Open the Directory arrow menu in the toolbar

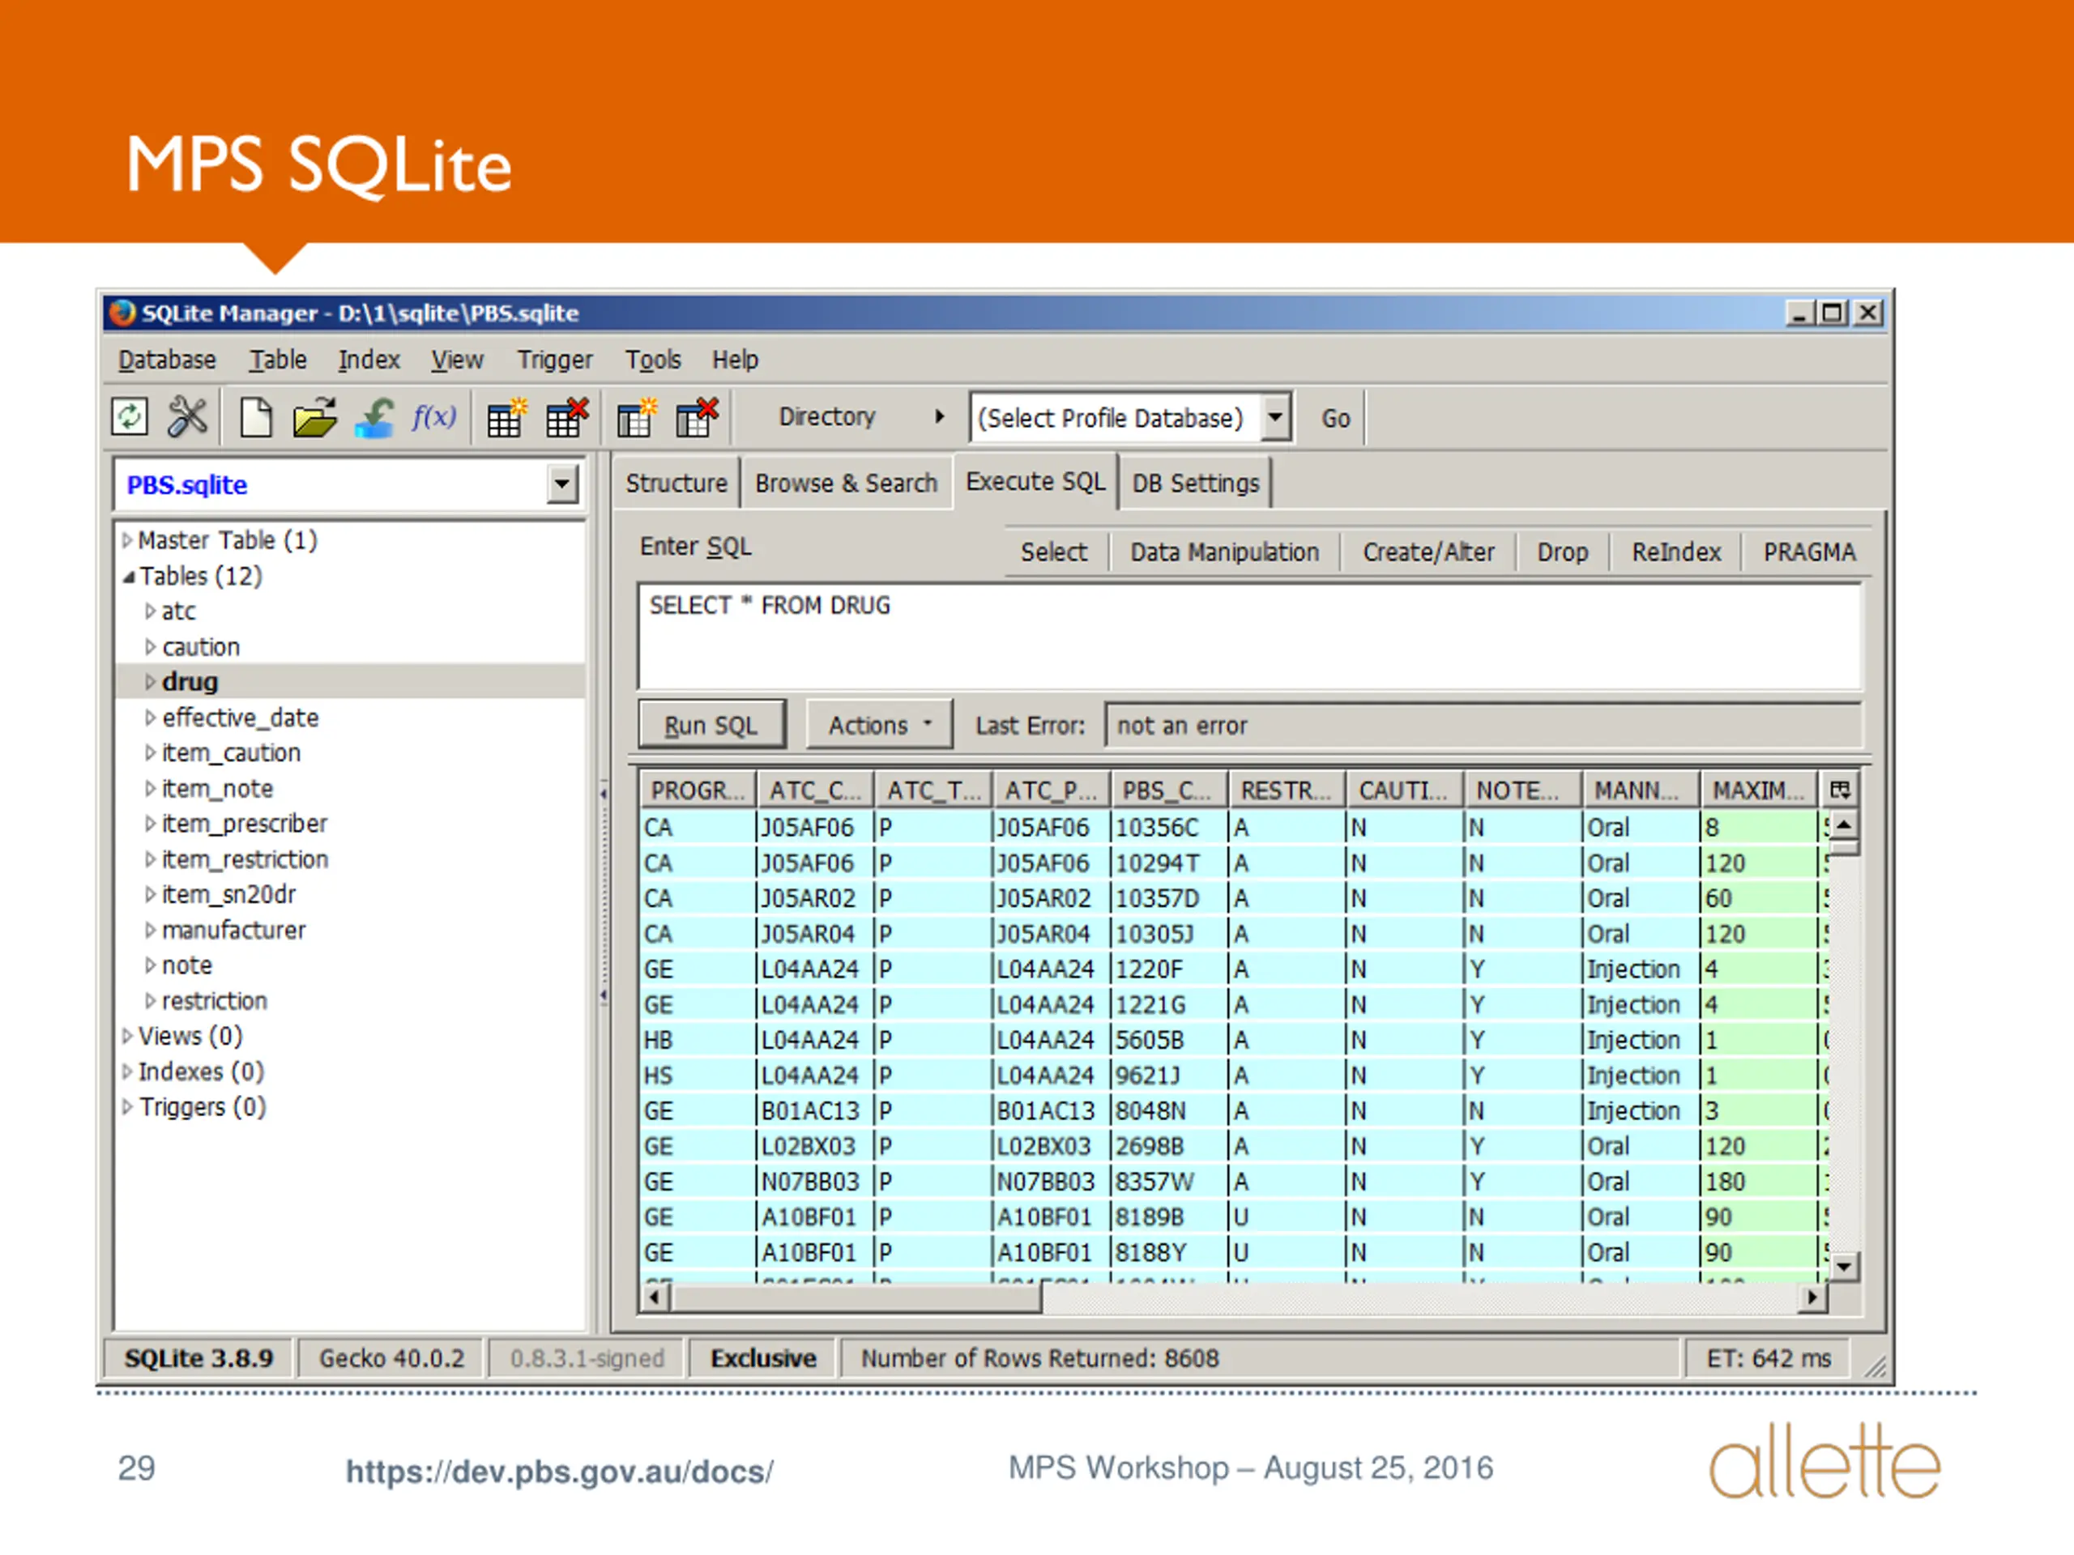(x=940, y=417)
